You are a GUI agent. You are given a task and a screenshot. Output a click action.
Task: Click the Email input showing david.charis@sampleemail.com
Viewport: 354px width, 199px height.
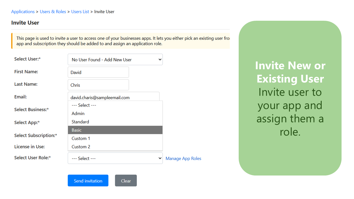click(x=113, y=96)
